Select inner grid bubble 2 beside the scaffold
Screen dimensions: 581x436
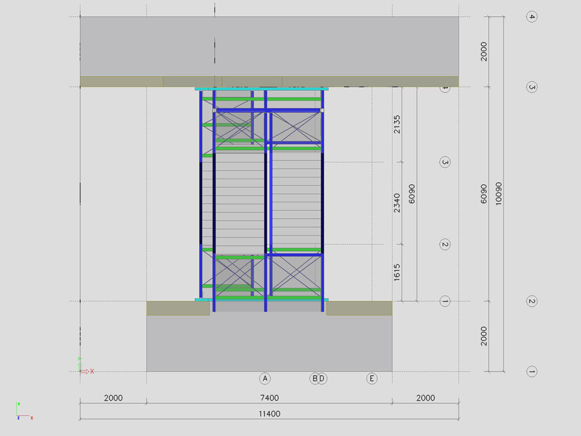point(445,245)
